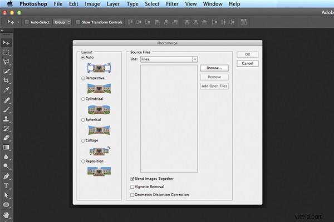
Task: Click Distribute Top Edges icon
Action: pyautogui.click(x=187, y=22)
